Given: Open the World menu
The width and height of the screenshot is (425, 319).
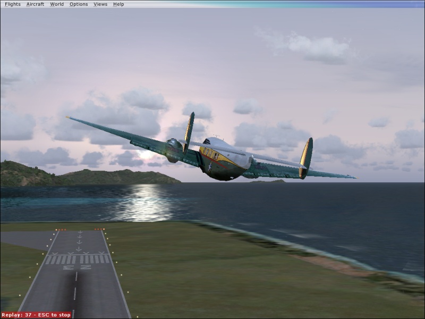Looking at the screenshot, I should (57, 4).
